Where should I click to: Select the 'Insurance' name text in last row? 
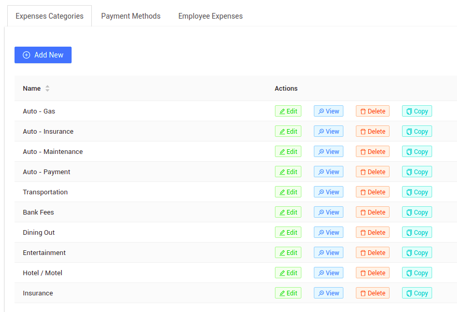[x=38, y=293]
